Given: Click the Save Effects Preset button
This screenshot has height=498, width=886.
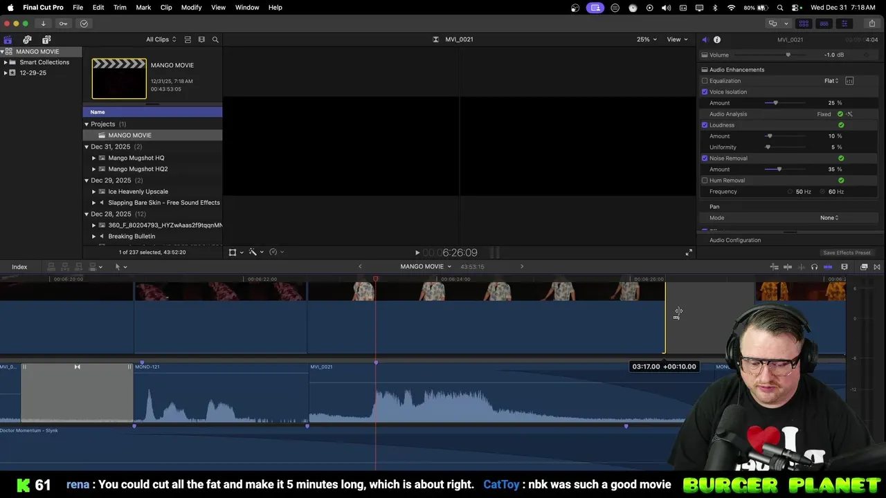Looking at the screenshot, I should click(x=847, y=252).
